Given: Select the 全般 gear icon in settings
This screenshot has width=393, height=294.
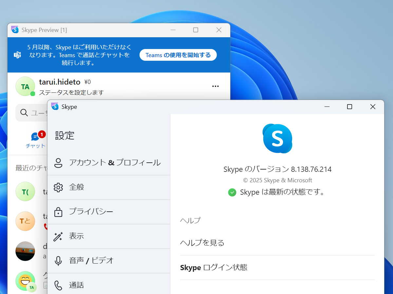Looking at the screenshot, I should [58, 187].
